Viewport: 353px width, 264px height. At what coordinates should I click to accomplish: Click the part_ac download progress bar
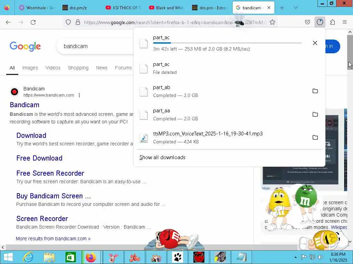[x=228, y=43]
